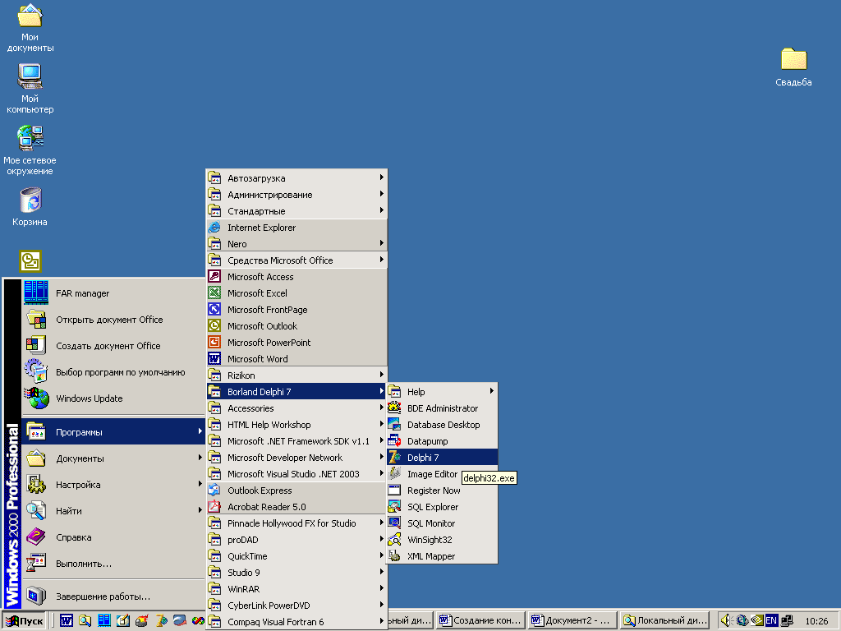Open Compaq Visual Fortran 6 group
Image resolution: width=841 pixels, height=631 pixels.
296,622
